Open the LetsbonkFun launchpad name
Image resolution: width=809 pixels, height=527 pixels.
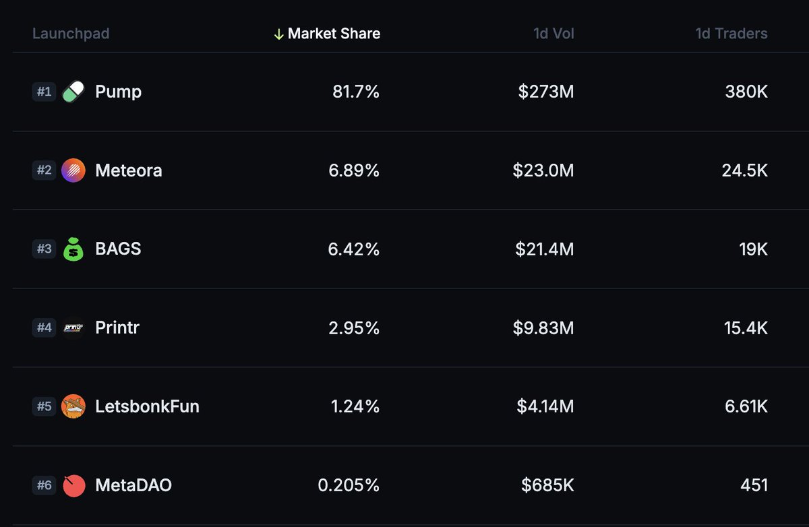(x=147, y=406)
